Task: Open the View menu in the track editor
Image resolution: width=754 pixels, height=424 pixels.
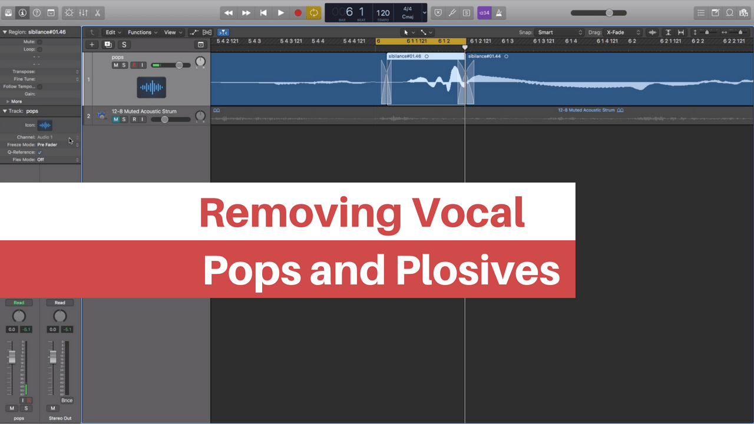Action: click(171, 32)
